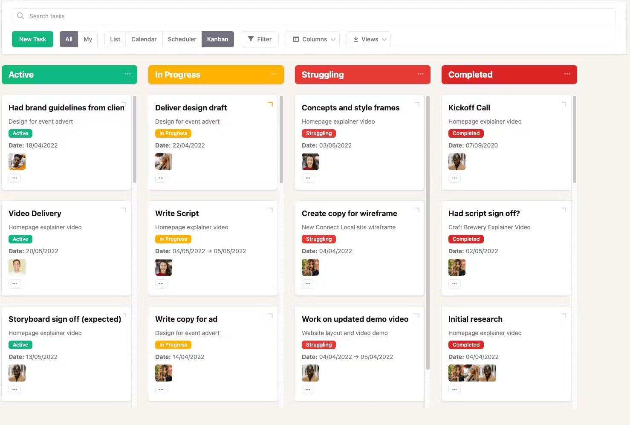Viewport: 630px width, 425px height.
Task: Click assignee avatar on Video Delivery card
Action: [17, 267]
